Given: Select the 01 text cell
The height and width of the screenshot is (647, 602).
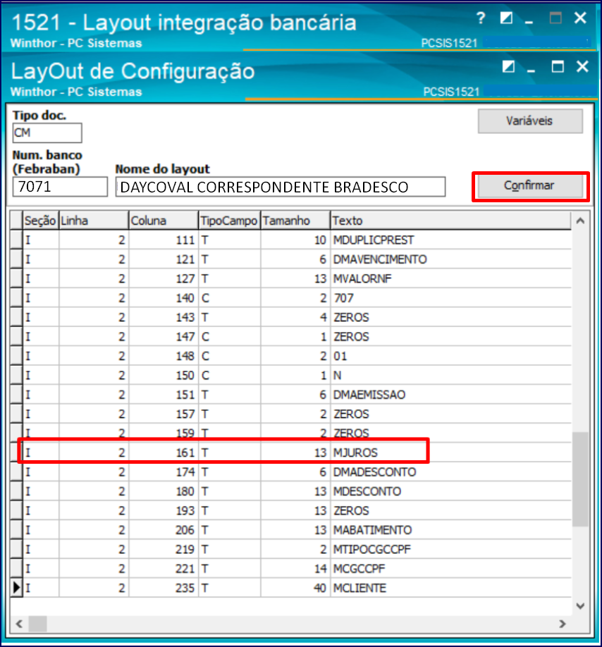Looking at the screenshot, I should point(451,356).
